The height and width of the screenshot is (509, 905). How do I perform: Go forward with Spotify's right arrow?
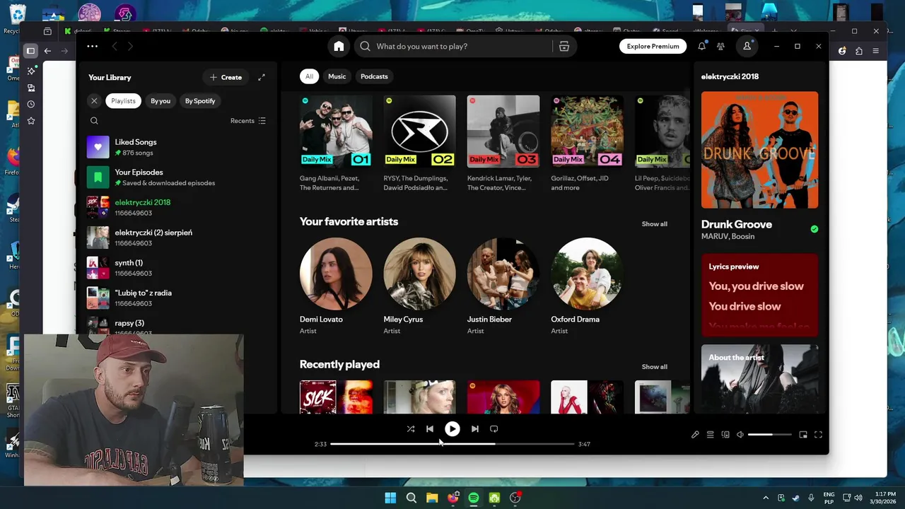[x=130, y=46]
